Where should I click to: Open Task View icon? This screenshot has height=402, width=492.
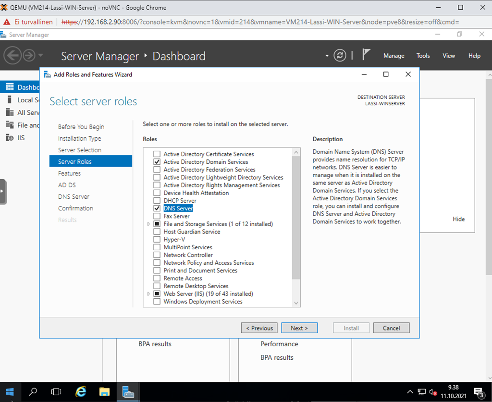coord(56,391)
